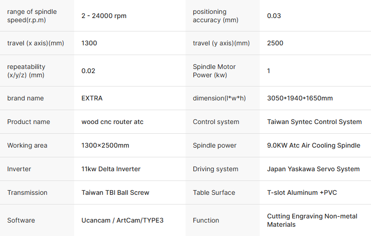Click "Taiwan Syntec Control System" value
This screenshot has height=236, width=371.
(314, 122)
